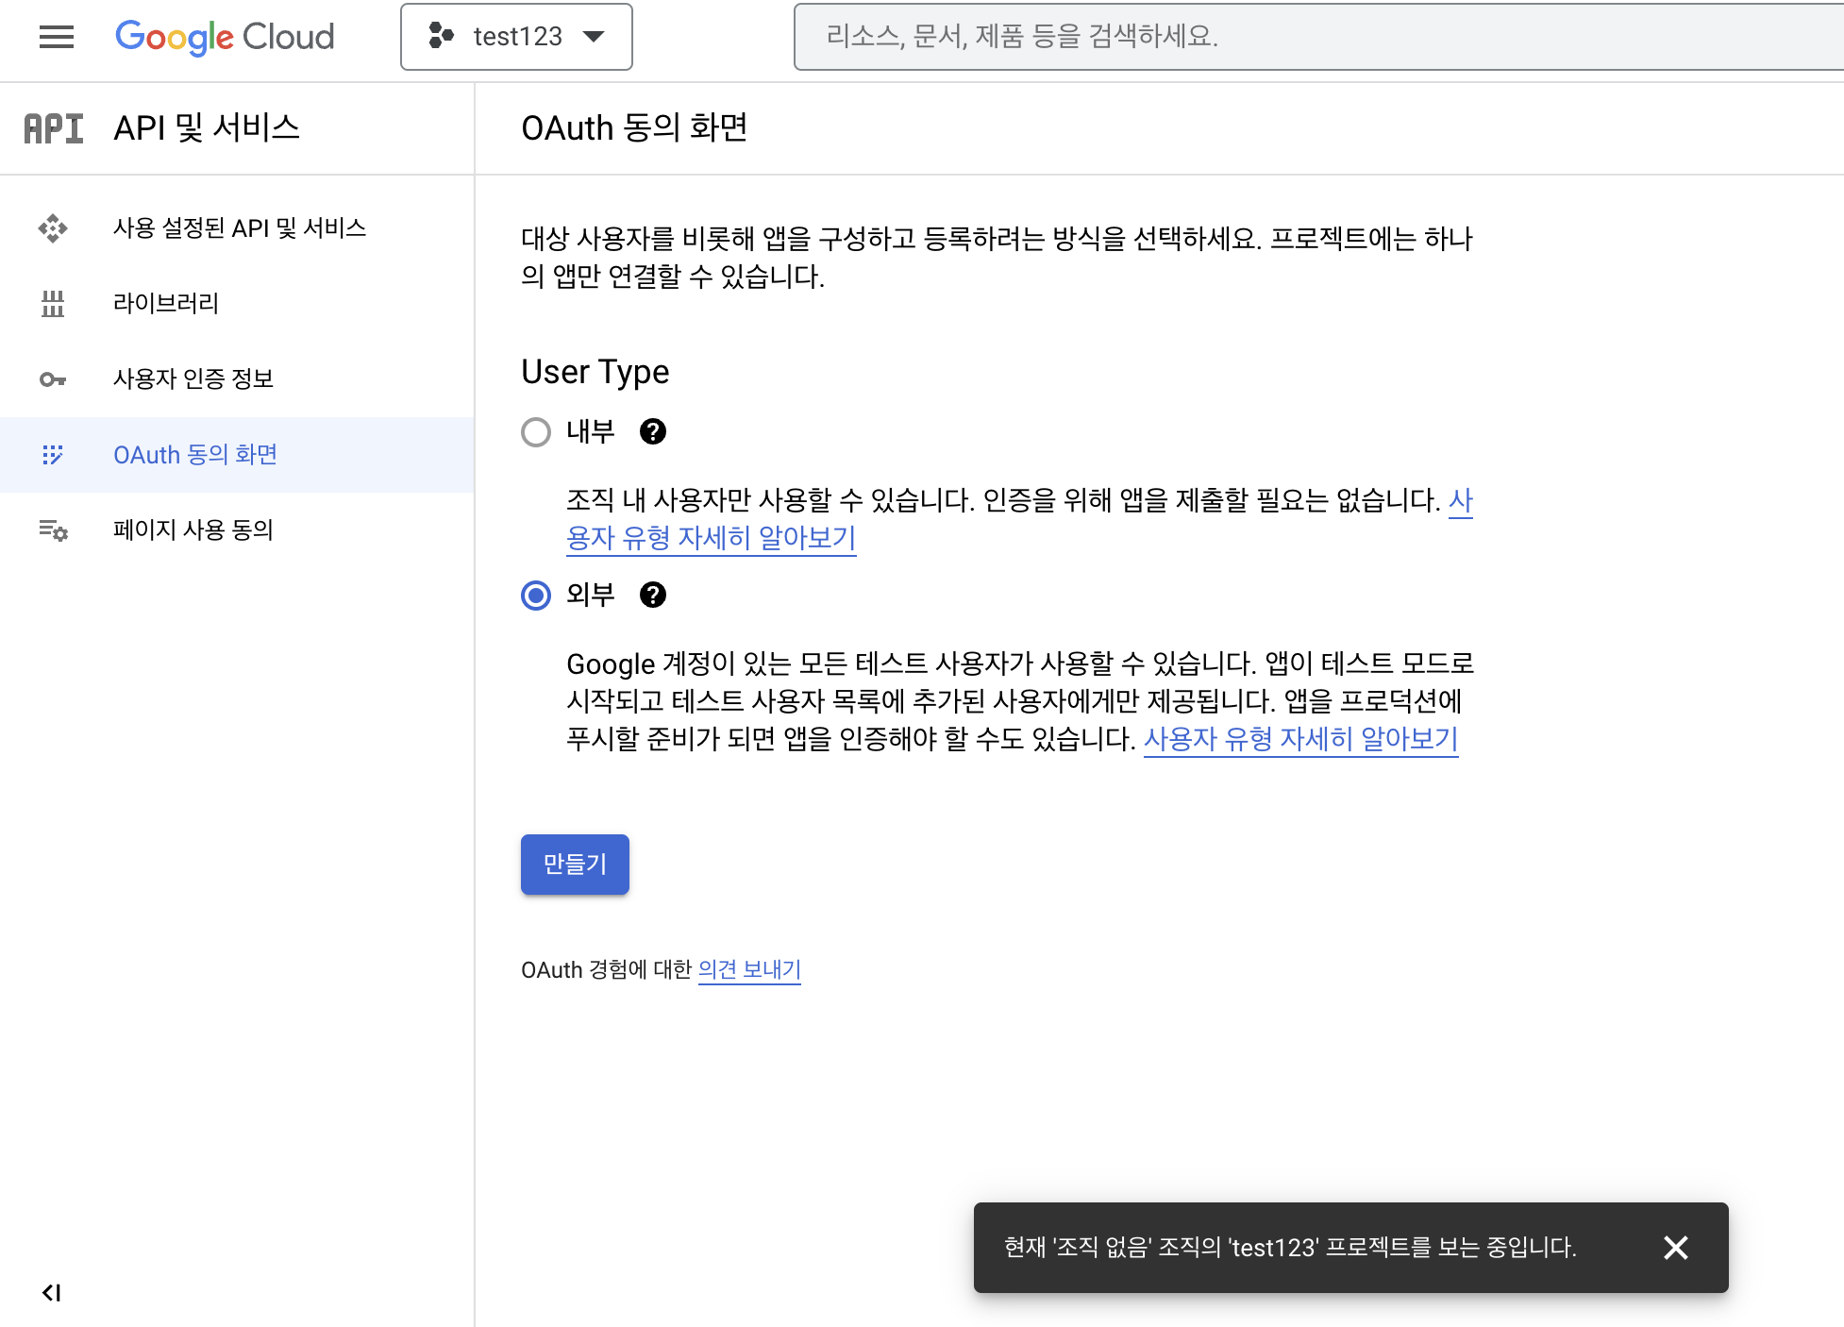The width and height of the screenshot is (1844, 1327).
Task: Dismiss the project notification toast
Action: 1675,1248
